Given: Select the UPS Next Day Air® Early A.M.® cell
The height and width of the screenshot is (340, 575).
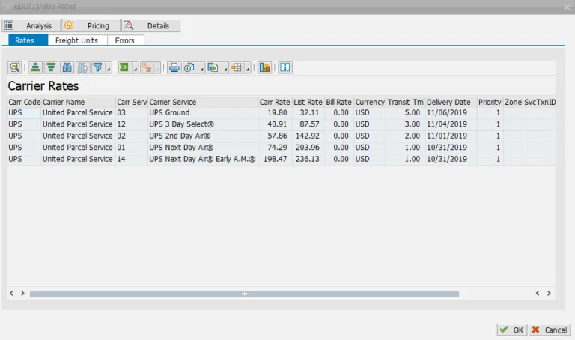Looking at the screenshot, I should pyautogui.click(x=202, y=159).
